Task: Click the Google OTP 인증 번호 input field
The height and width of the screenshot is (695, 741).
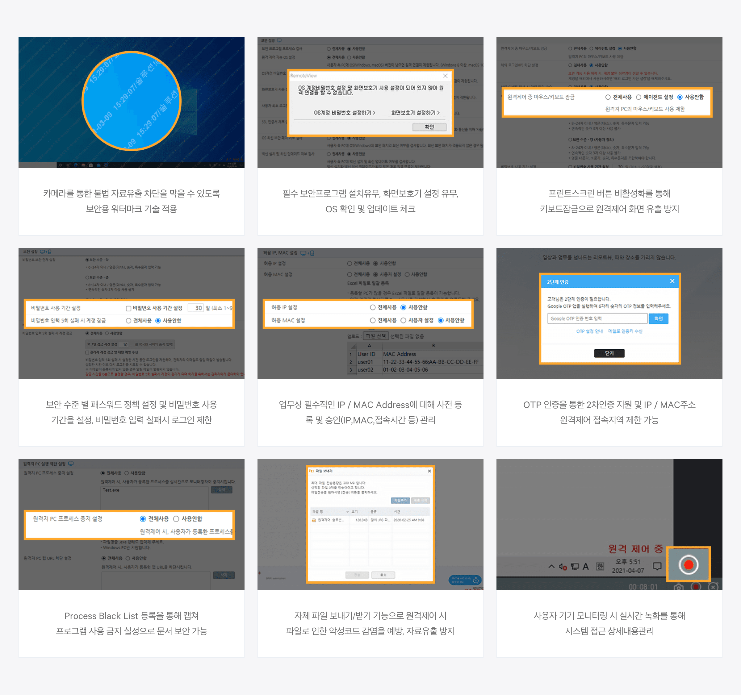Action: pos(597,318)
